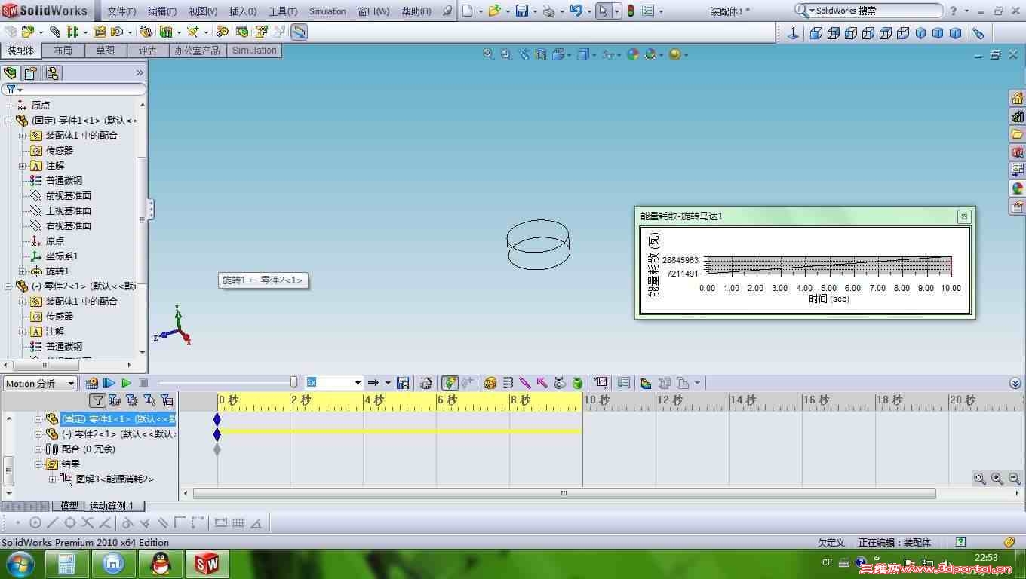Click the Previous View icon in viewport toolbar
The width and height of the screenshot is (1026, 579).
pos(524,54)
